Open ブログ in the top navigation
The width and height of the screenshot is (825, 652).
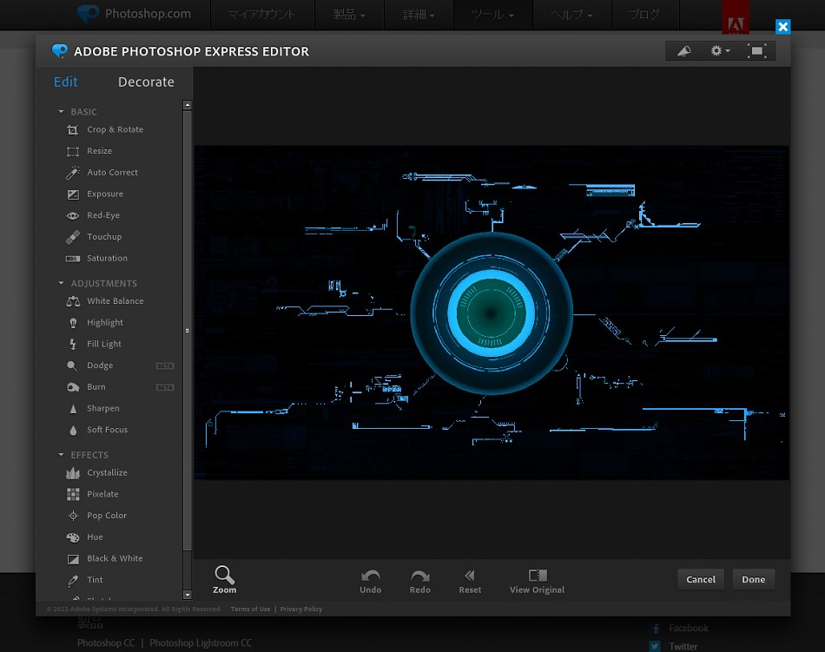645,15
